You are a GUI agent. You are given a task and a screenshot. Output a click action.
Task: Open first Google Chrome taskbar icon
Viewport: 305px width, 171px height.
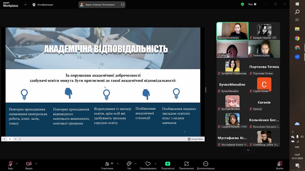(297, 38)
